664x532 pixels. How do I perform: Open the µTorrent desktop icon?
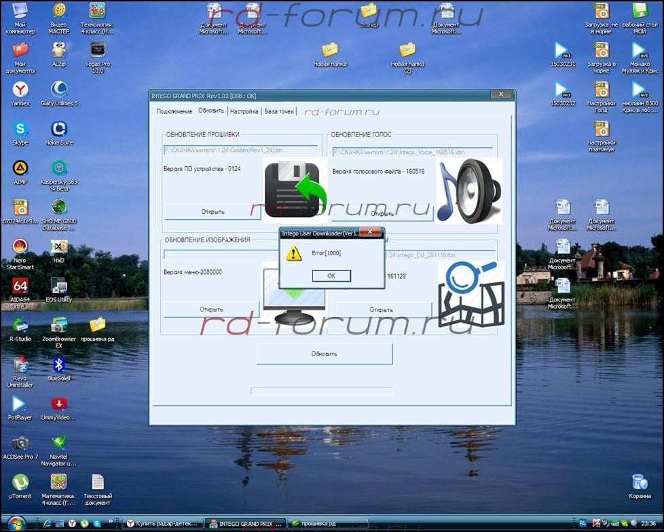(x=20, y=482)
